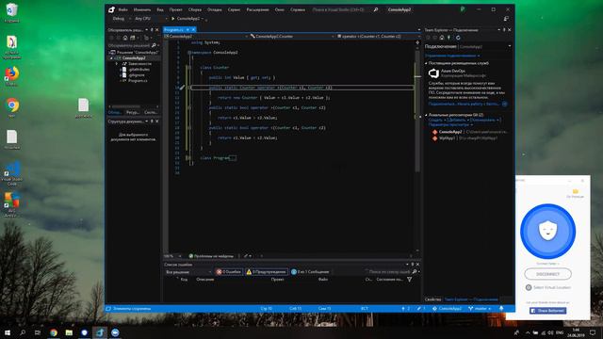The width and height of the screenshot is (603, 339).
Task: Close the Solution Explorer panel
Action: click(x=157, y=29)
